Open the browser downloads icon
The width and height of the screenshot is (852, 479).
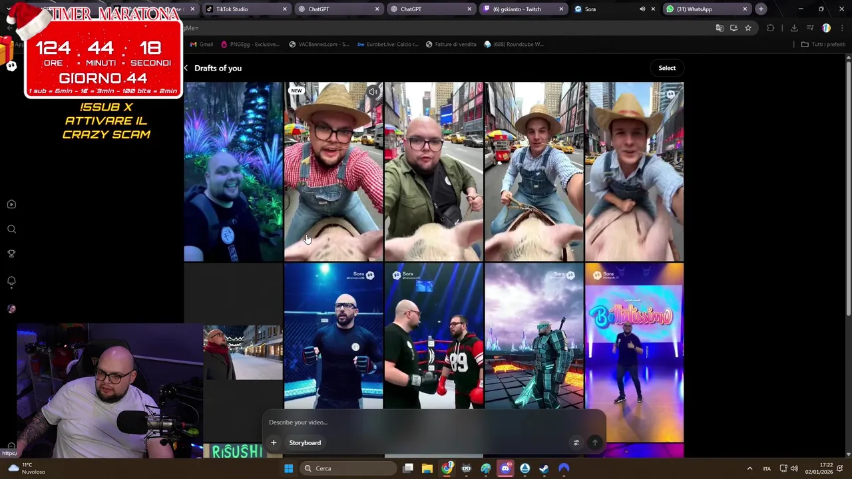coord(794,28)
